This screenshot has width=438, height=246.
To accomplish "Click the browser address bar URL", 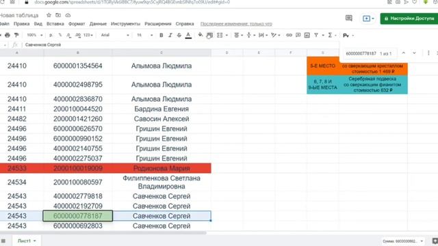I will pos(132,2).
